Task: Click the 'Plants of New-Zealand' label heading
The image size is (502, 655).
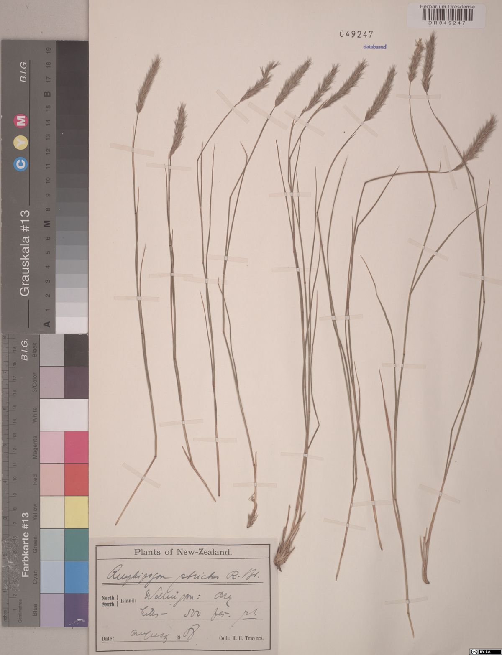Action: [183, 552]
